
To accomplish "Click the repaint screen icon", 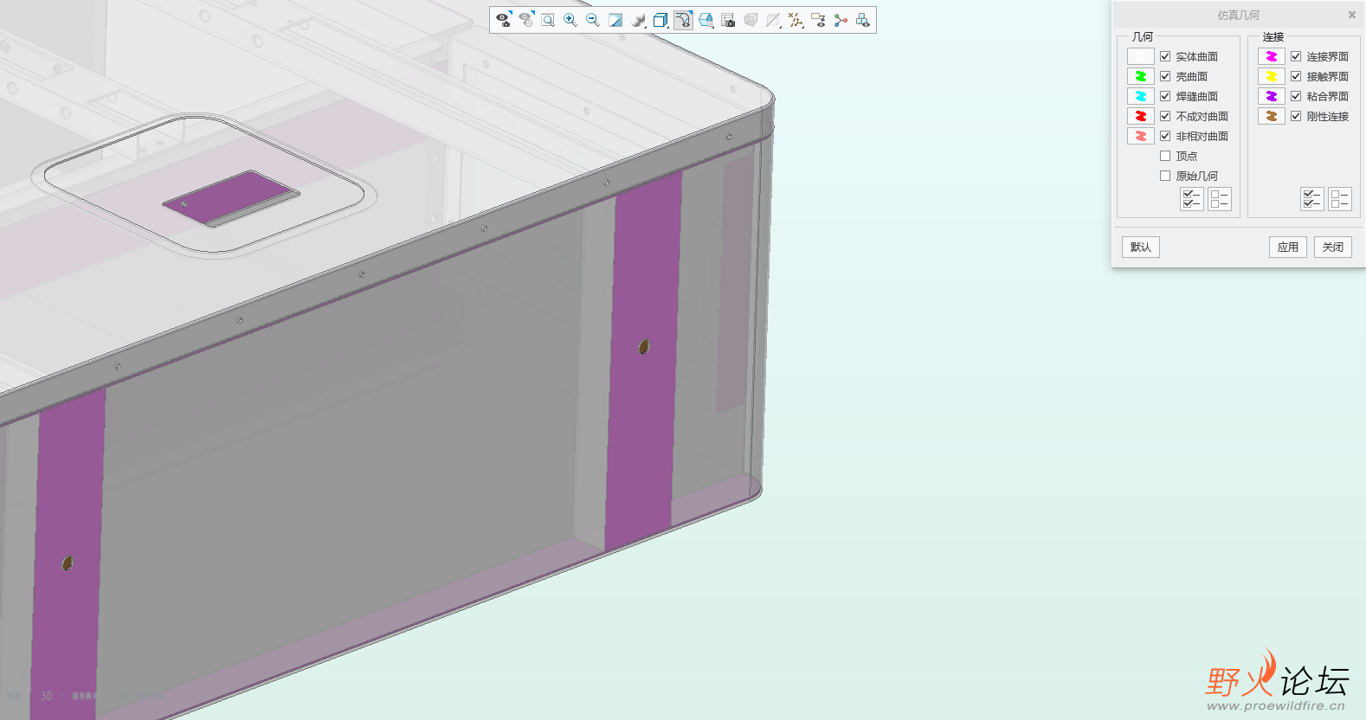I will pos(615,20).
